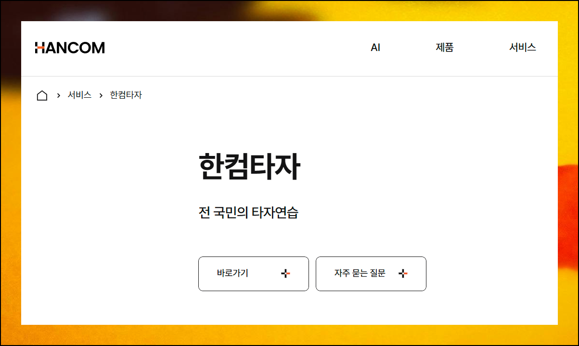
Task: Go to home via house icon
Action: 42,95
